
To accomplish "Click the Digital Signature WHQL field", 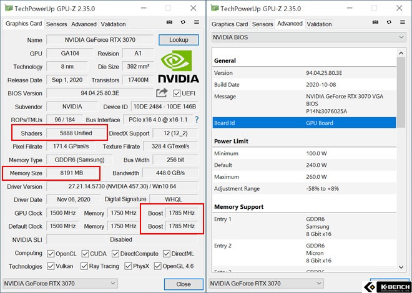I will 174,199.
